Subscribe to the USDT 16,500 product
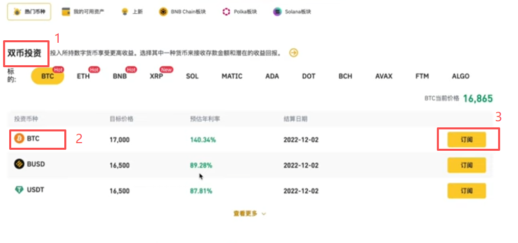 point(466,191)
